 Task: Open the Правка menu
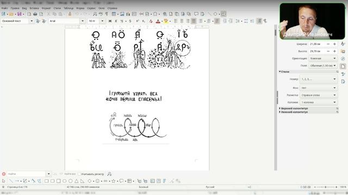(15, 8)
